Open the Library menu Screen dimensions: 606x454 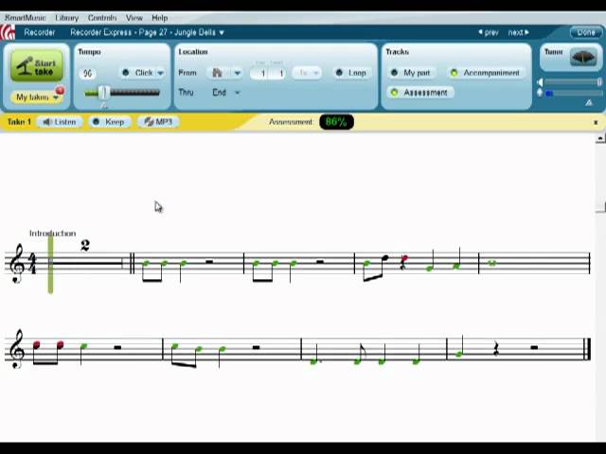[67, 18]
